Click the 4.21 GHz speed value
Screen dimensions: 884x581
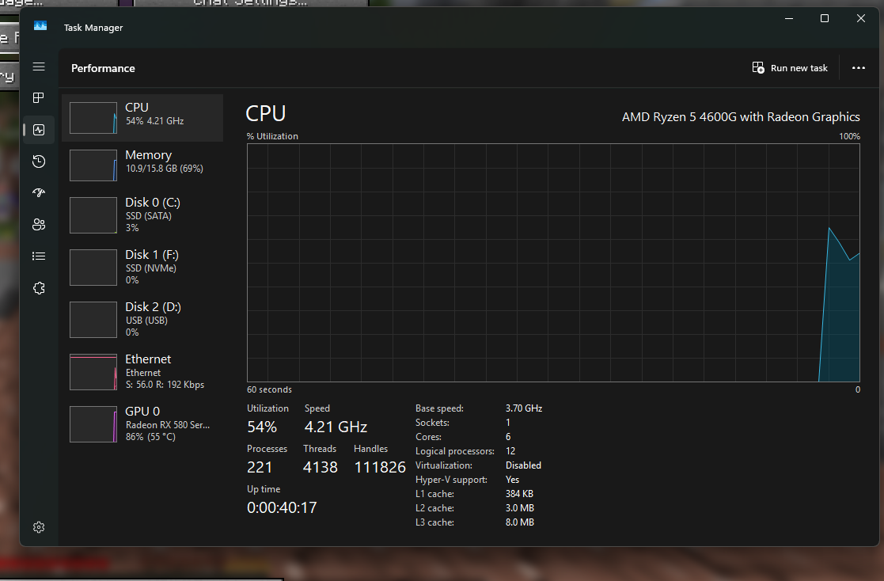336,427
